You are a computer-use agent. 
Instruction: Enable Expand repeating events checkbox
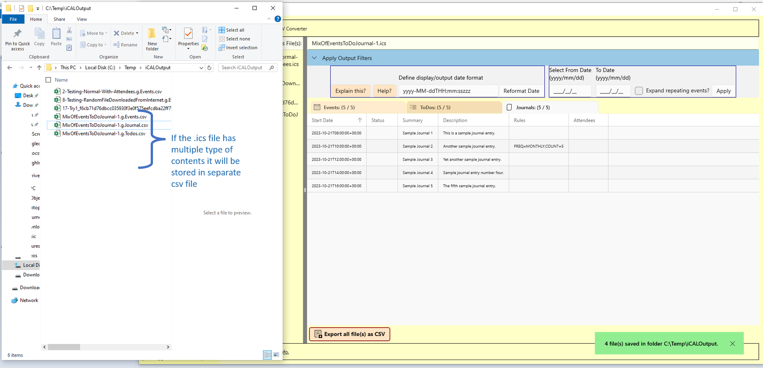(639, 91)
